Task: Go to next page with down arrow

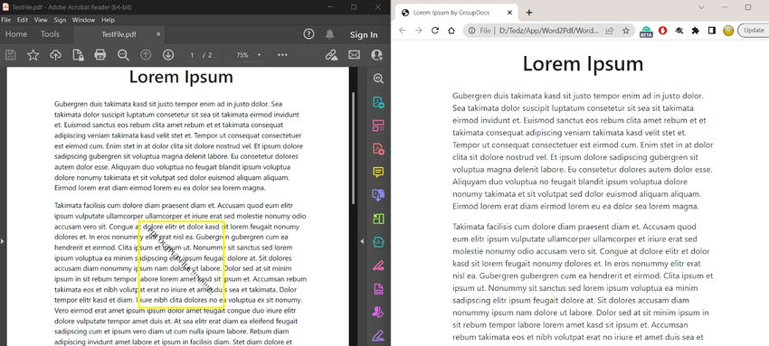Action: click(x=168, y=55)
